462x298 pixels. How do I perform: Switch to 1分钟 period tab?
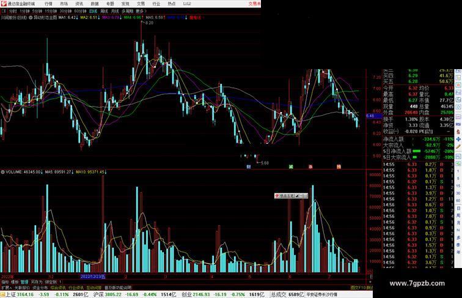coord(24,11)
